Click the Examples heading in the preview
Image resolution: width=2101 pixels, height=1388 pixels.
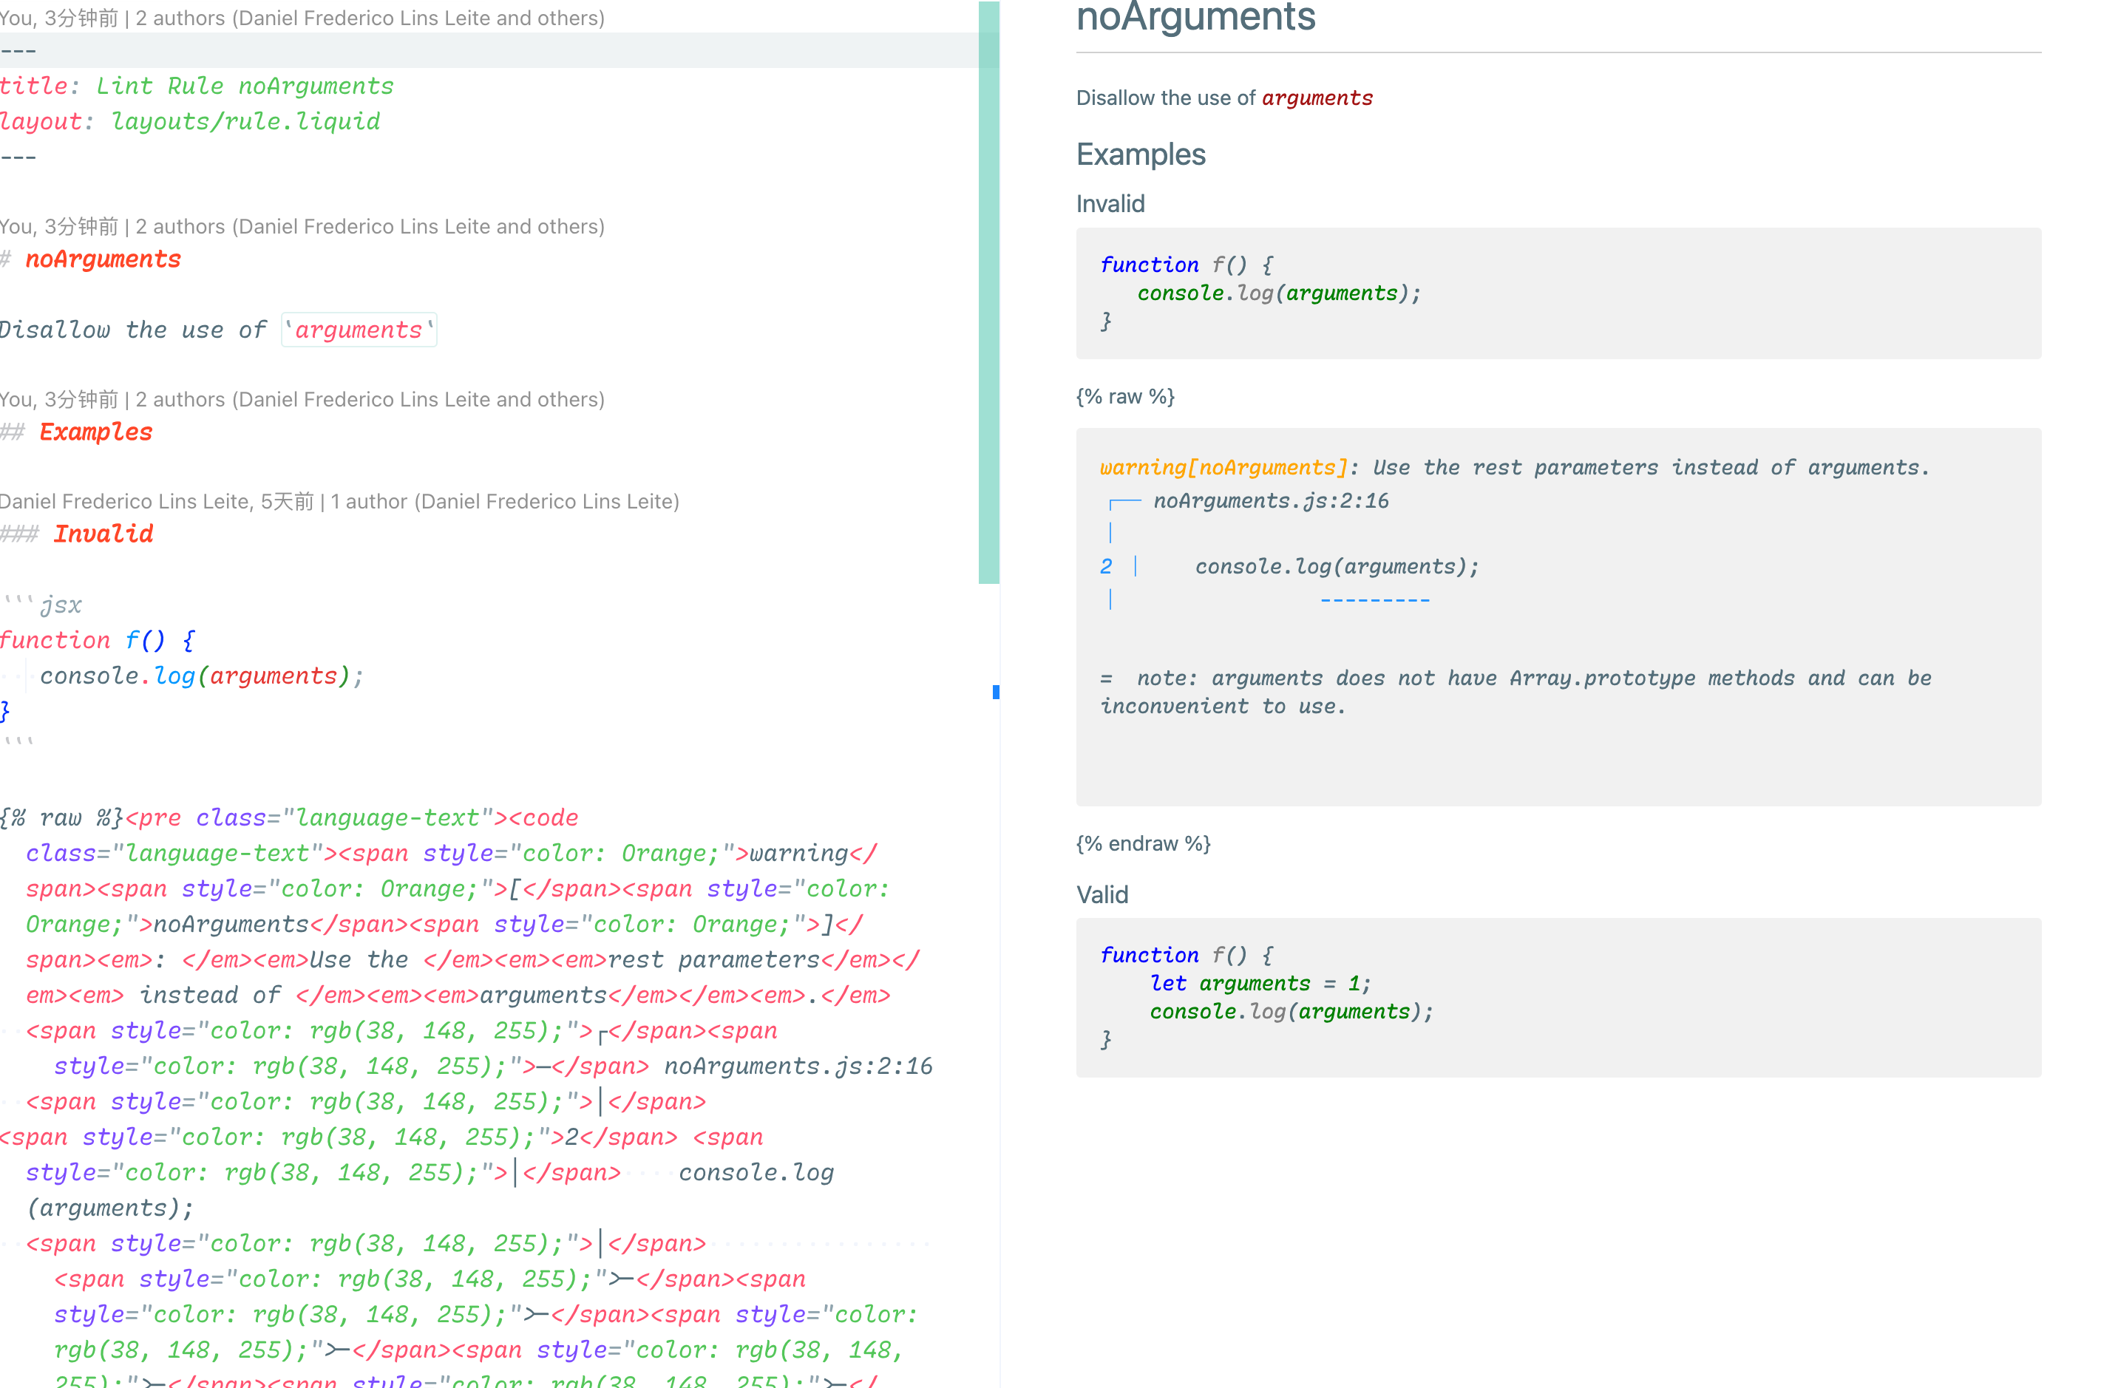tap(1141, 155)
